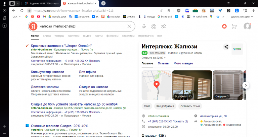The width and height of the screenshot is (258, 137).
Task: Show next photos with right arrow
Action: point(246,85)
